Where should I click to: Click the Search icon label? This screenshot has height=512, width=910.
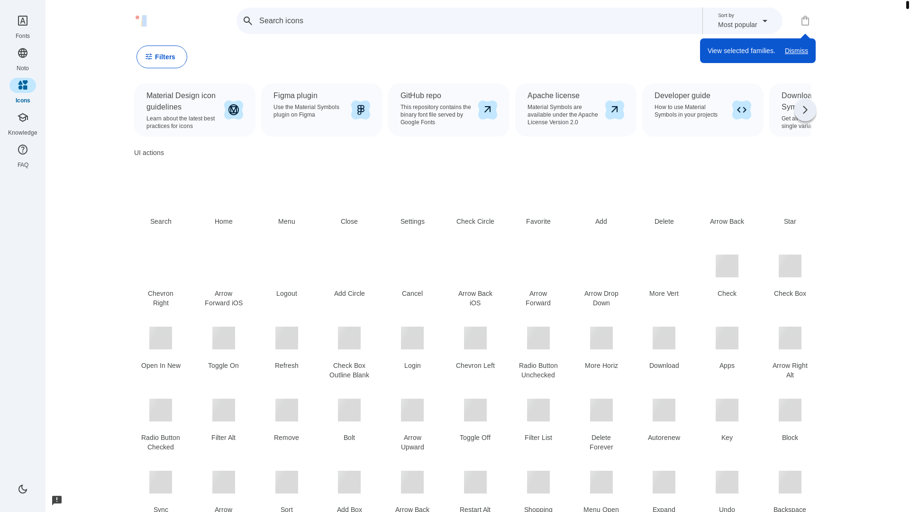(161, 221)
